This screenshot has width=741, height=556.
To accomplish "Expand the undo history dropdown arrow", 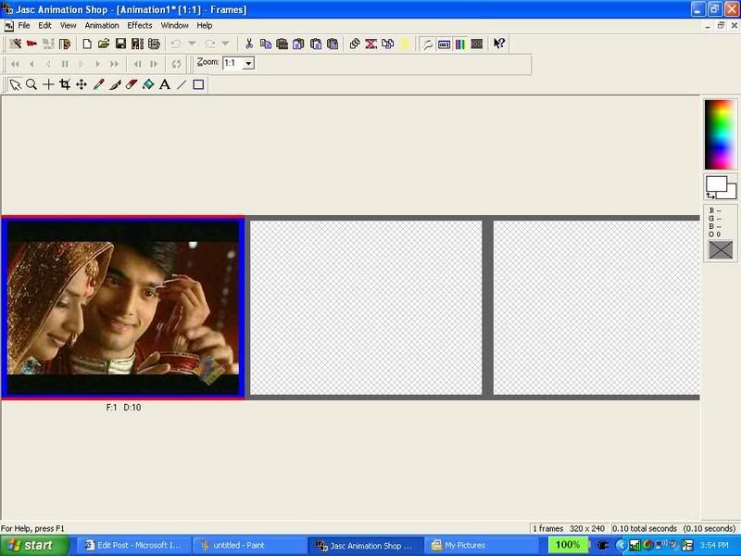I will (x=192, y=44).
